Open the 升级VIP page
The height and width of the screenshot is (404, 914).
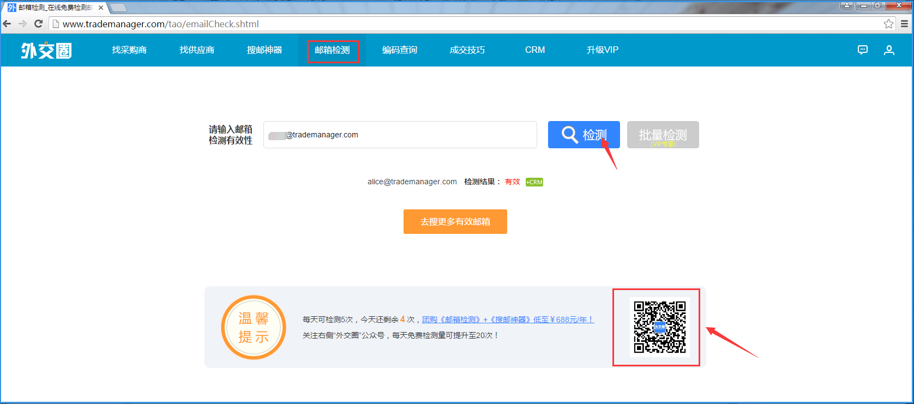602,50
